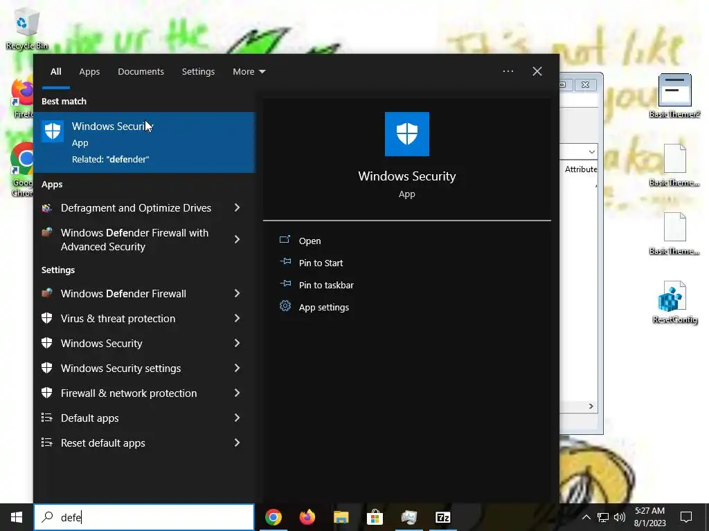709x531 pixels.
Task: Click Pin to Start text
Action: pyautogui.click(x=321, y=263)
